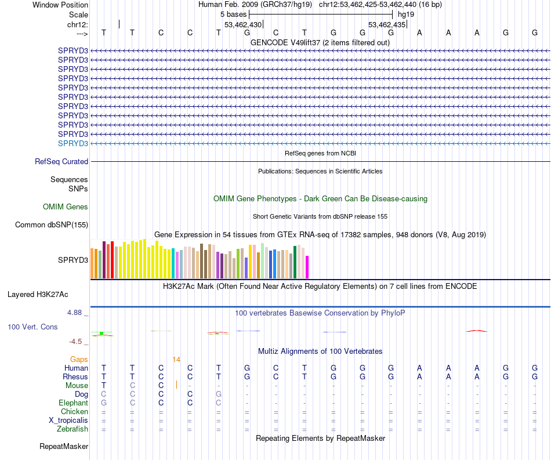Screen dimensions: 551x460
Task: Click the 53,462,435 coordinate marker
Action: tap(387, 24)
